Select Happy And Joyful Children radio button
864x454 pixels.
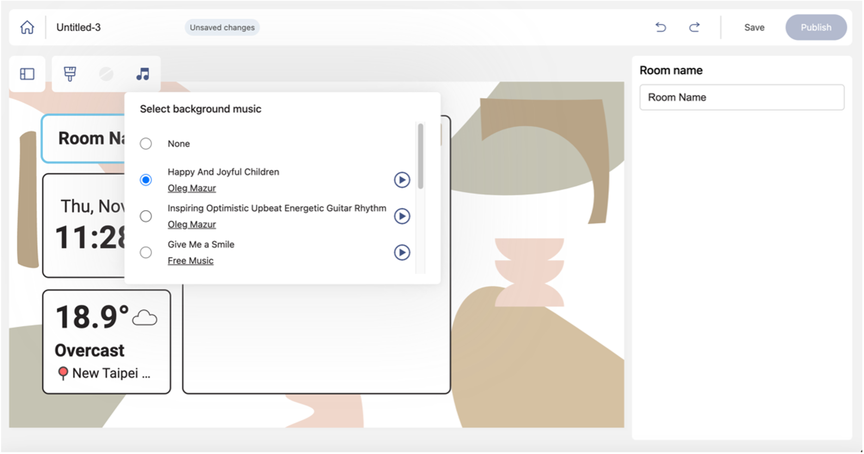(146, 180)
